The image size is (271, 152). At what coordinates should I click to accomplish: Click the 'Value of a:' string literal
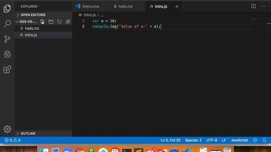point(133,26)
